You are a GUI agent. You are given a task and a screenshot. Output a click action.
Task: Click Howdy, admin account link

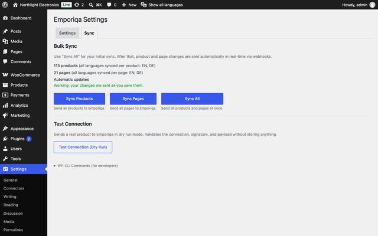[x=354, y=5]
